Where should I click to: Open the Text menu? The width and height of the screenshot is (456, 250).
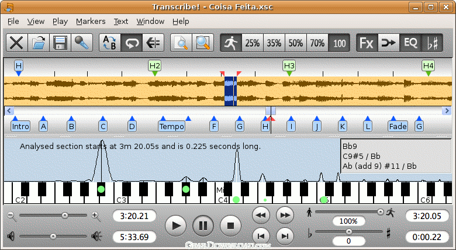point(121,22)
